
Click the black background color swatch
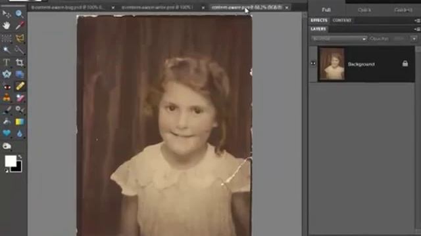tap(18, 168)
